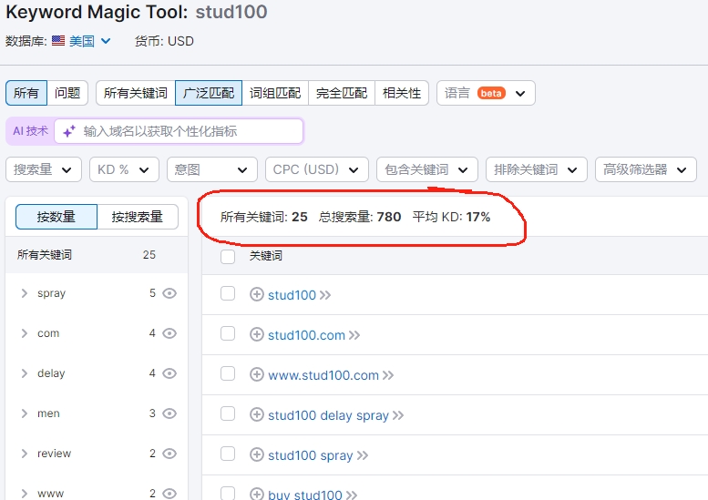Open the 美国 database dropdown
Image resolution: width=708 pixels, height=500 pixels.
tap(90, 41)
